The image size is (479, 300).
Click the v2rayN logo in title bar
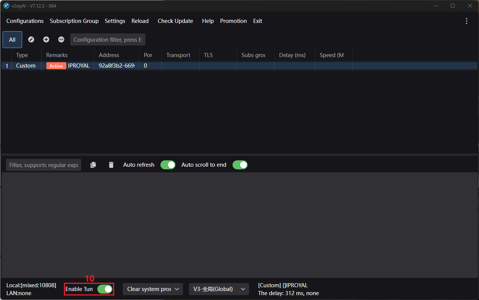point(6,6)
